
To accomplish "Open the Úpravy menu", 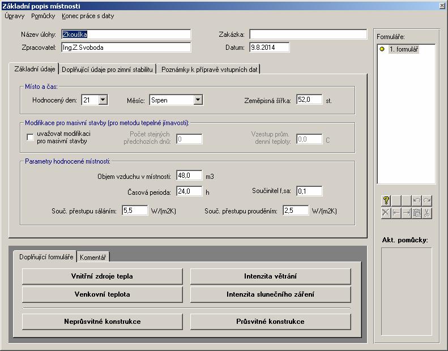I will (x=15, y=16).
